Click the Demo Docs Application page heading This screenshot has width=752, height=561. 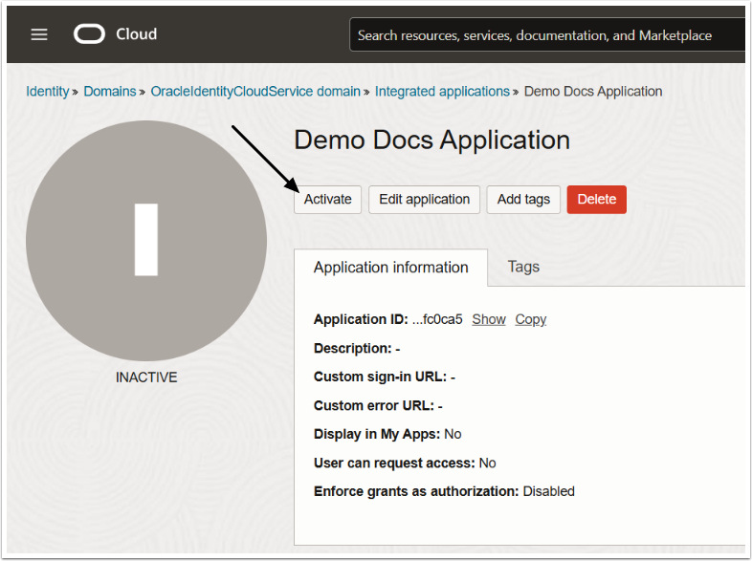[431, 140]
